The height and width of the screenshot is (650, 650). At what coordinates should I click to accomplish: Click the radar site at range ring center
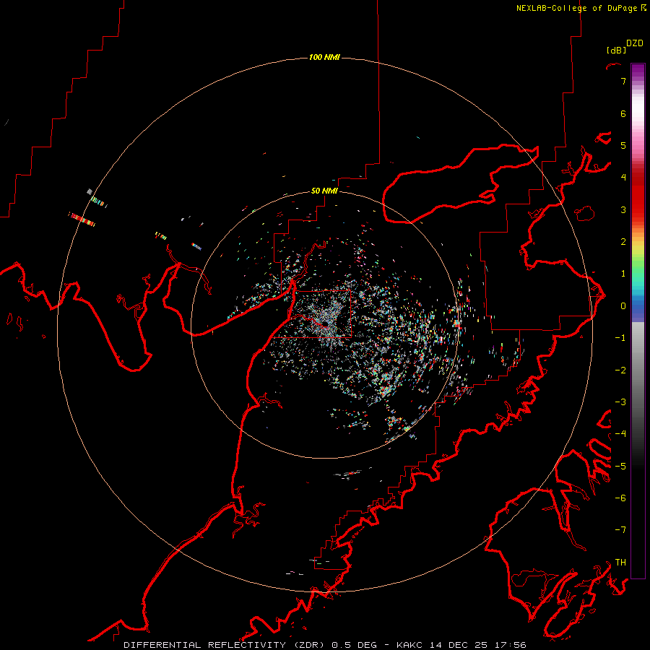[x=324, y=324]
